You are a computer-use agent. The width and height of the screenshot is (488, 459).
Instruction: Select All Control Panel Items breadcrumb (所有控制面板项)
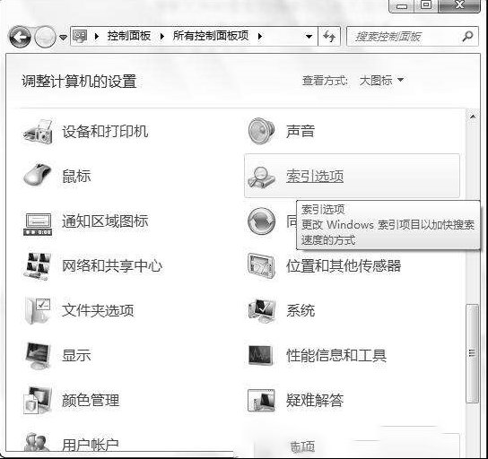211,36
